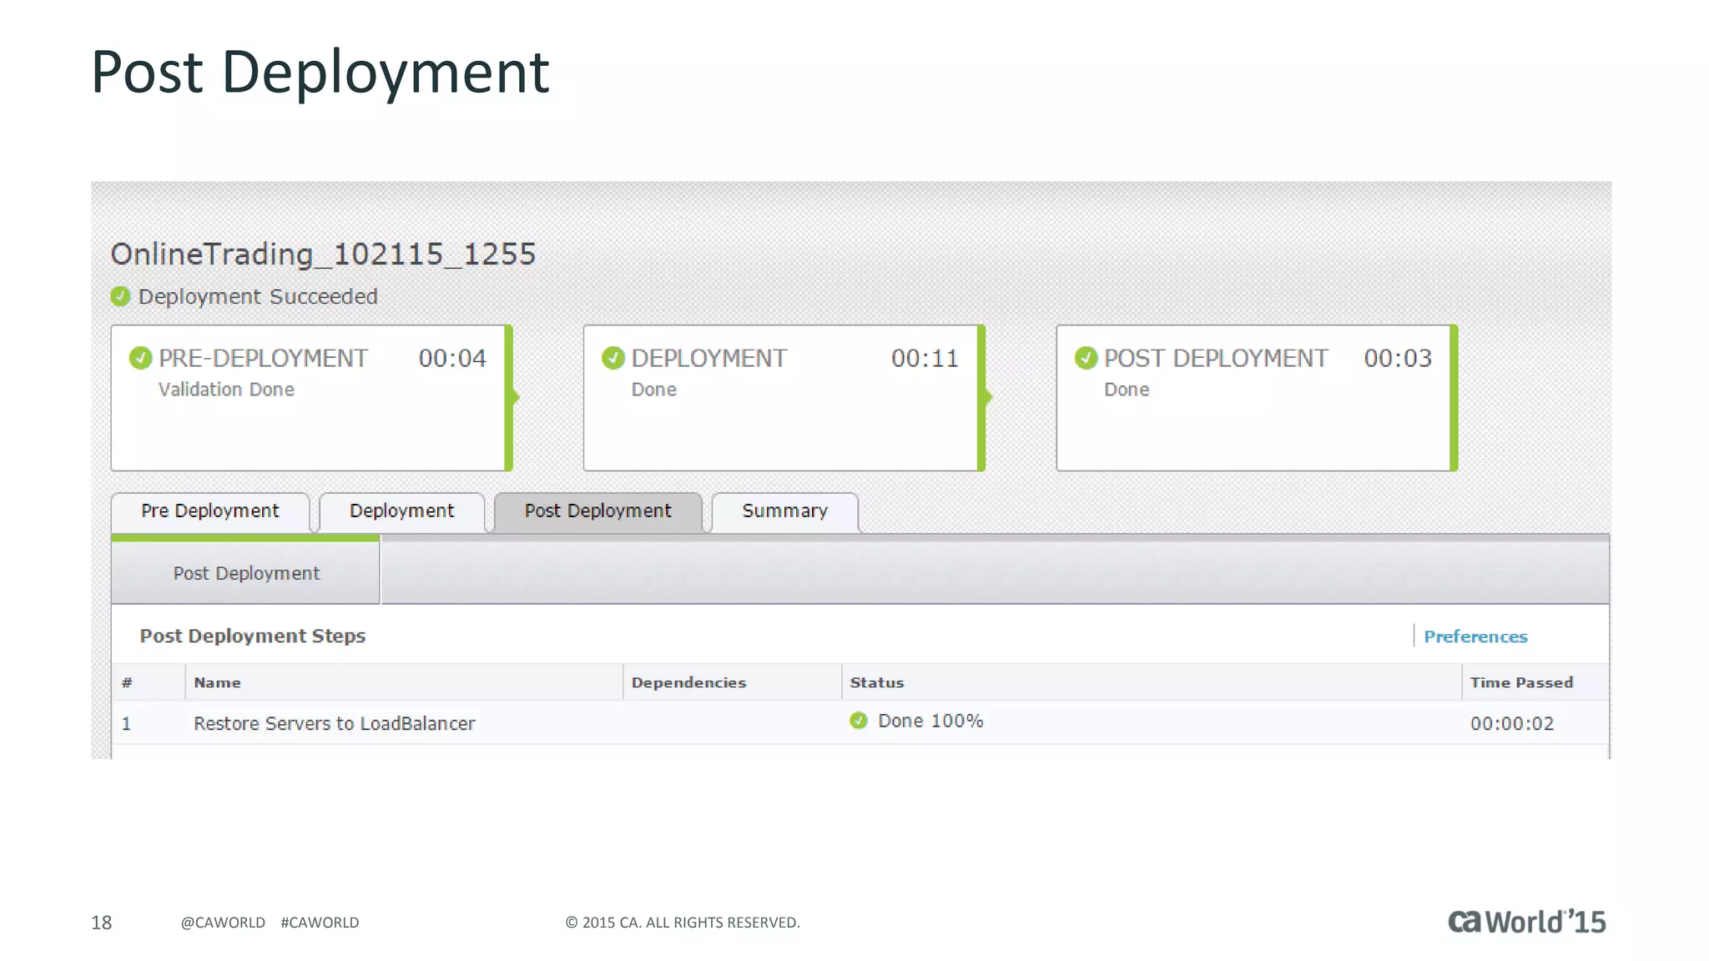This screenshot has width=1709, height=961.
Task: Click the Pre-Deployment stage checkmark icon
Action: [140, 358]
